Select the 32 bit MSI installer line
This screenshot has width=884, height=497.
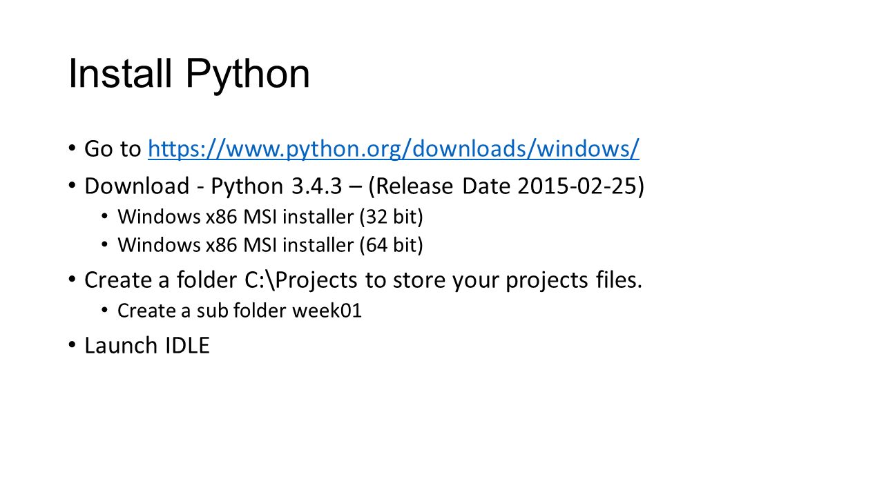coord(270,217)
